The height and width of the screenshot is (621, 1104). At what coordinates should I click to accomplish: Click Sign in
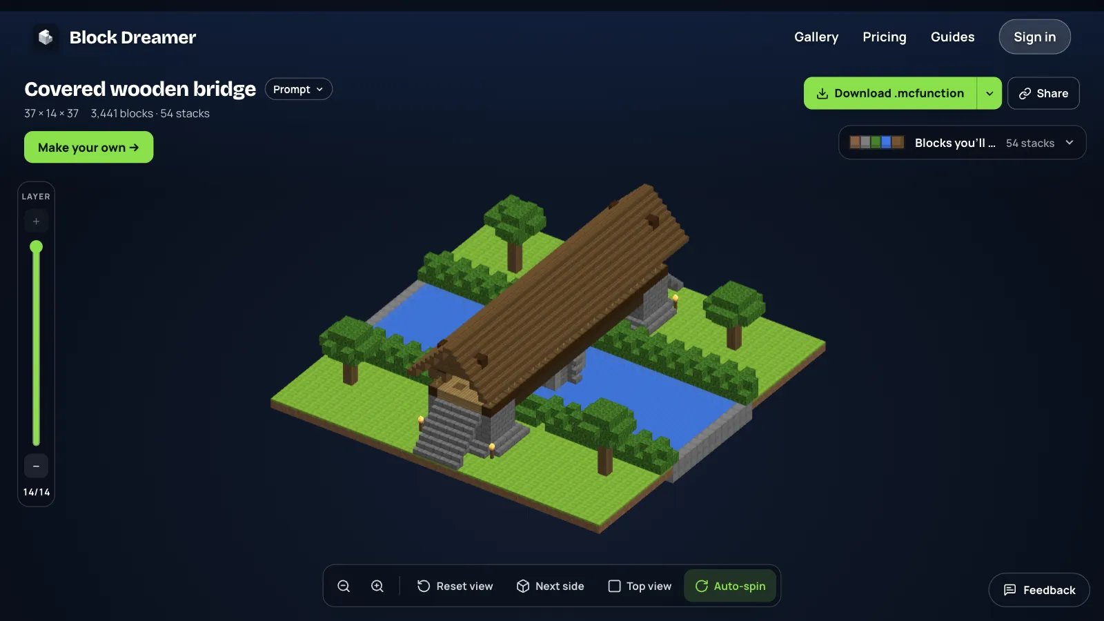tap(1034, 37)
